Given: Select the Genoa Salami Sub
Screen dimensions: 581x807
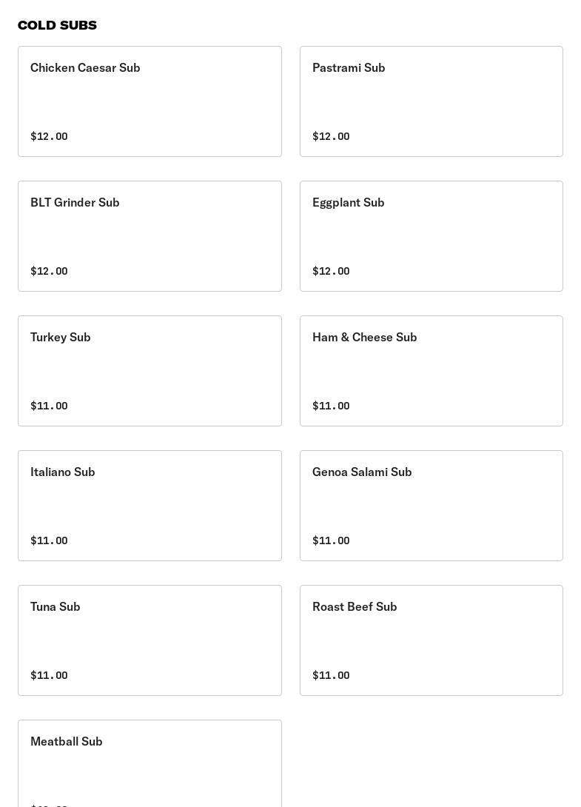Looking at the screenshot, I should point(431,506).
